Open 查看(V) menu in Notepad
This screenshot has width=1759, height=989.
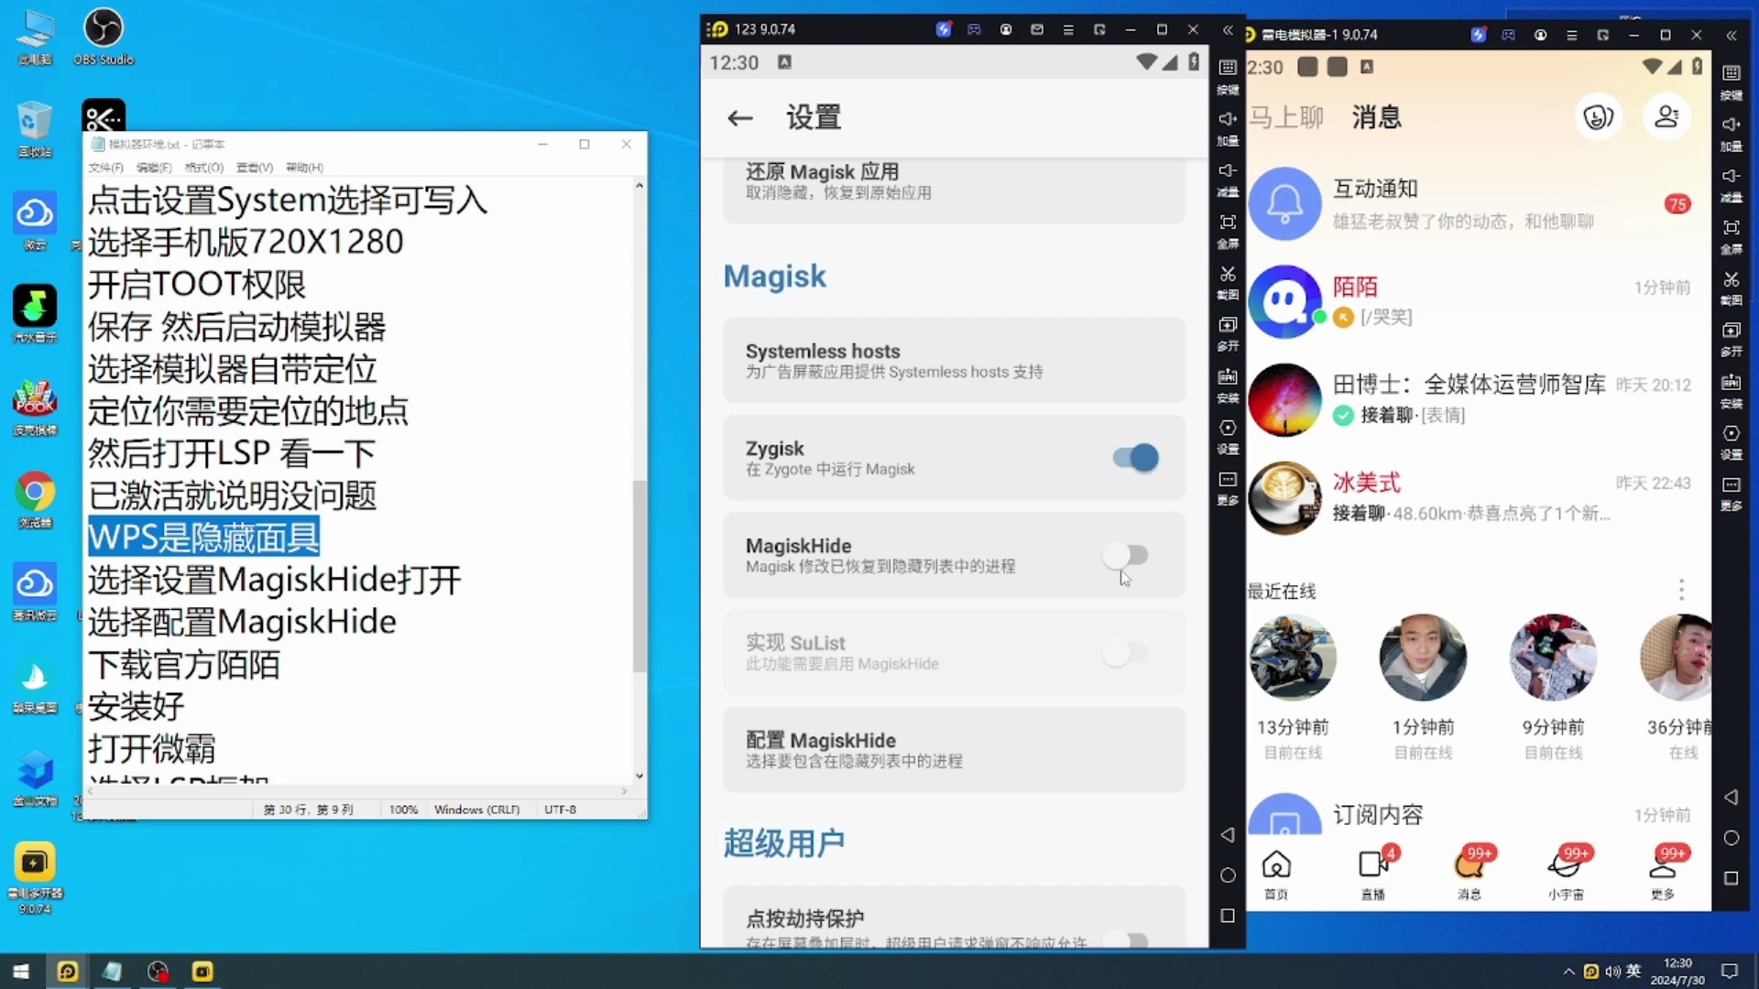[x=255, y=168]
